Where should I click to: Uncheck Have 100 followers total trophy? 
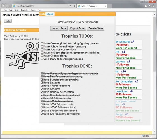click(x=42, y=101)
